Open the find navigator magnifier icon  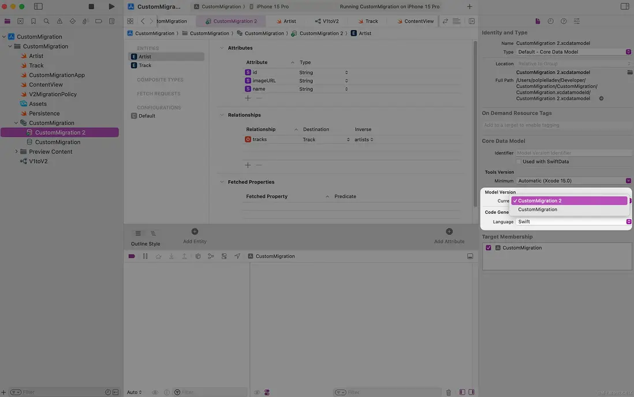47,21
